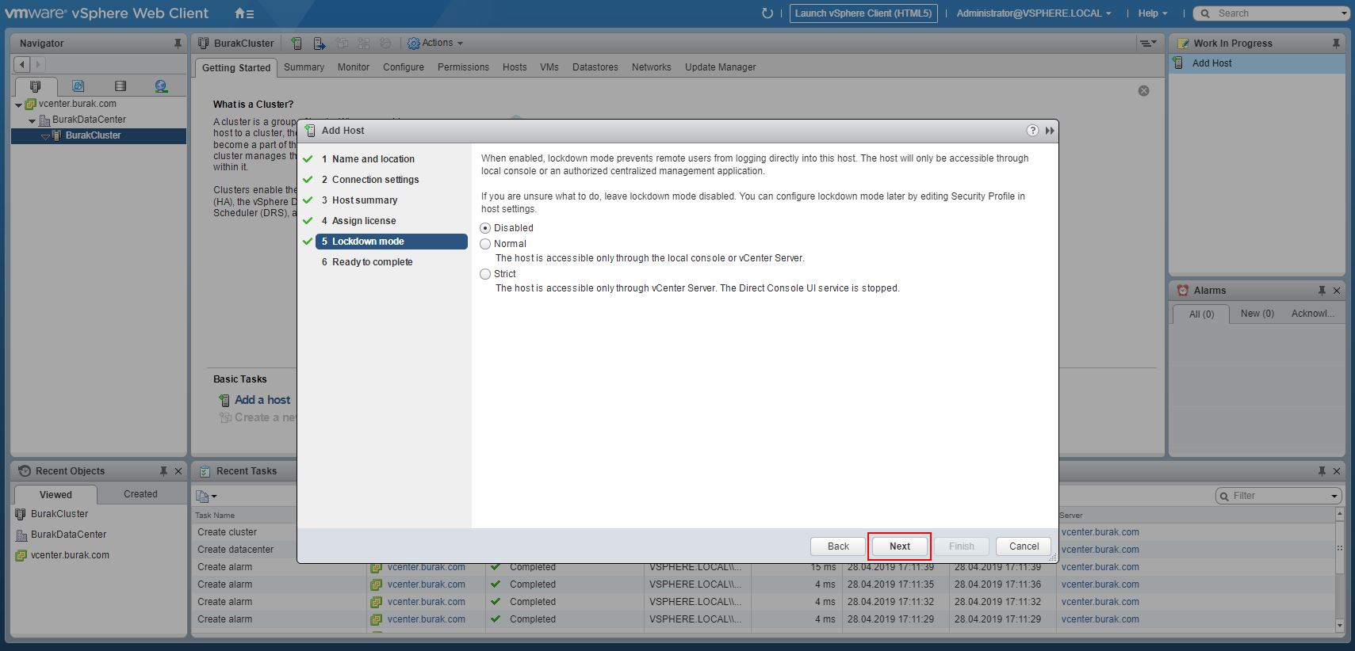Open the search box dropdown arrow
Screen dimensions: 1355x651
(x=1344, y=13)
